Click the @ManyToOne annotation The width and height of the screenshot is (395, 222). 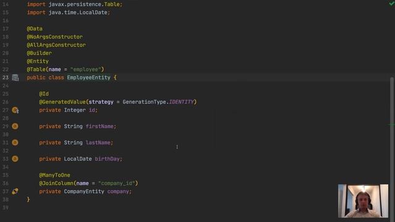[55, 175]
